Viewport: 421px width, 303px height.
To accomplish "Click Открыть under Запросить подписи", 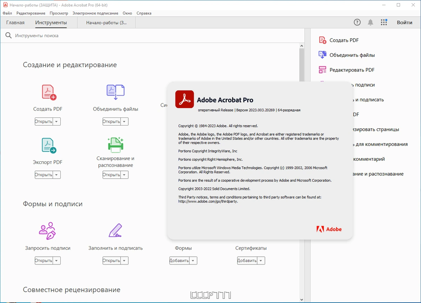I will [x=44, y=261].
